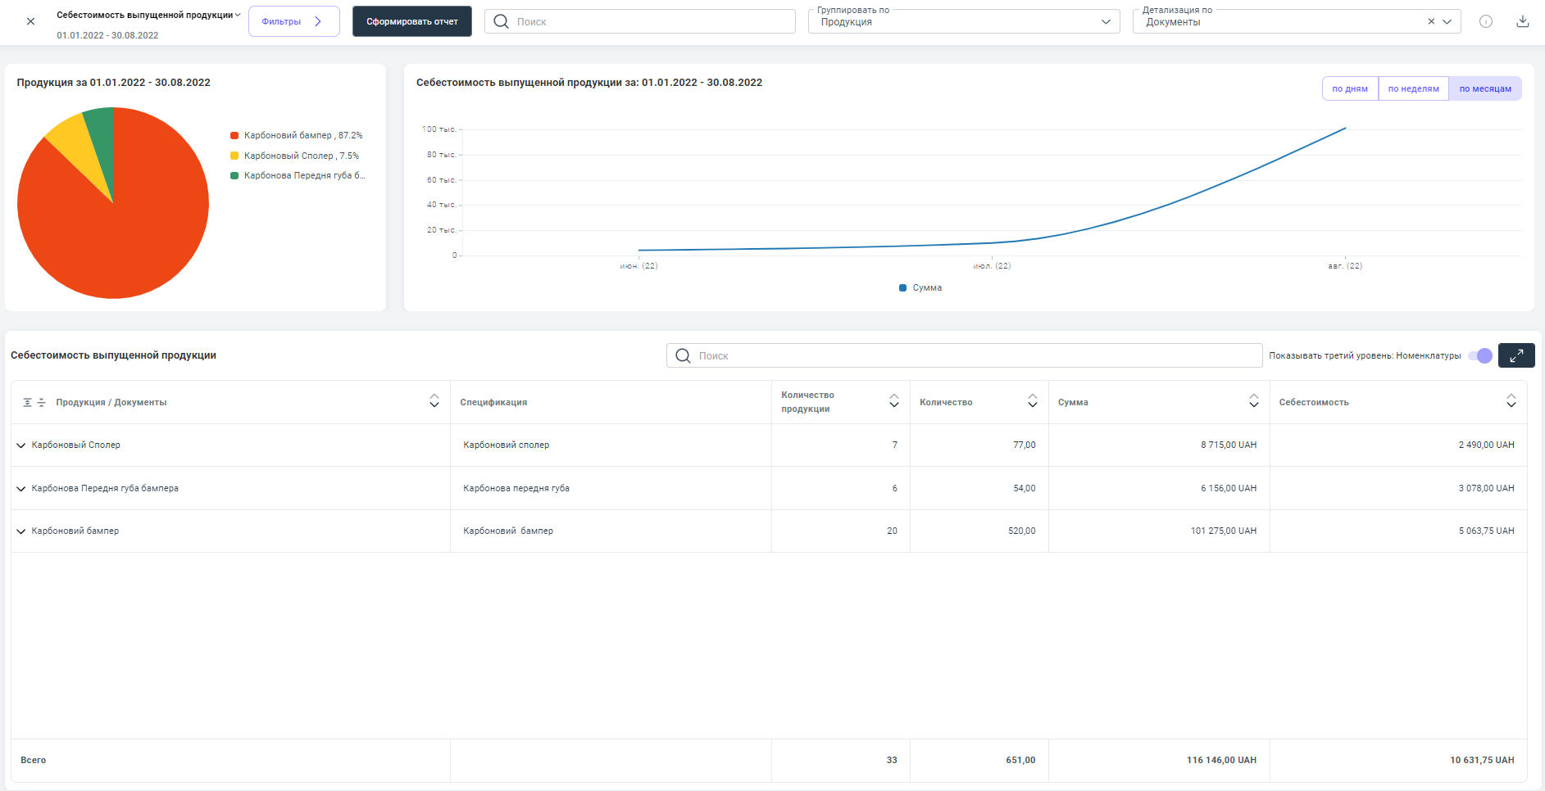Image resolution: width=1545 pixels, height=791 pixels.
Task: Open the Группировать по dropdown
Action: point(963,22)
